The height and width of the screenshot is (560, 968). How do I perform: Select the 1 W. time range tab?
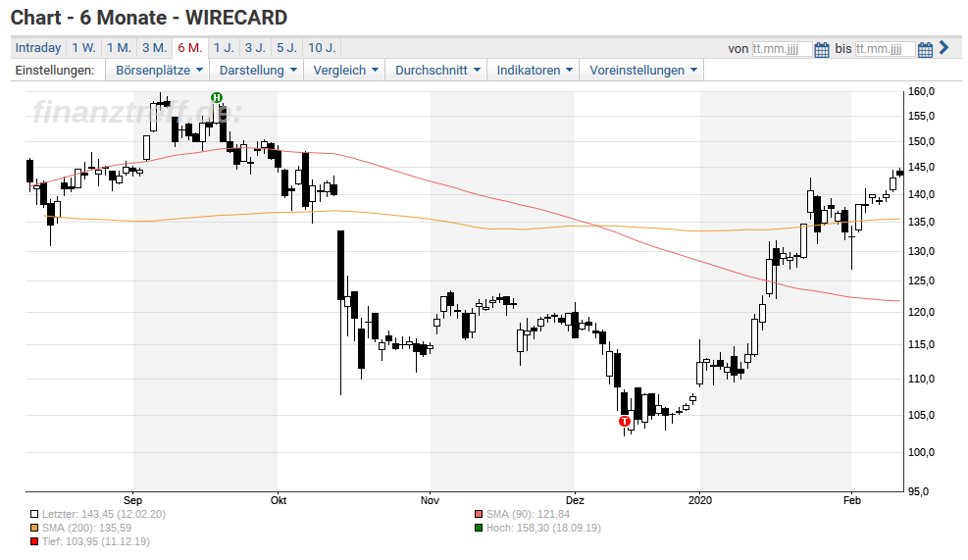(84, 47)
